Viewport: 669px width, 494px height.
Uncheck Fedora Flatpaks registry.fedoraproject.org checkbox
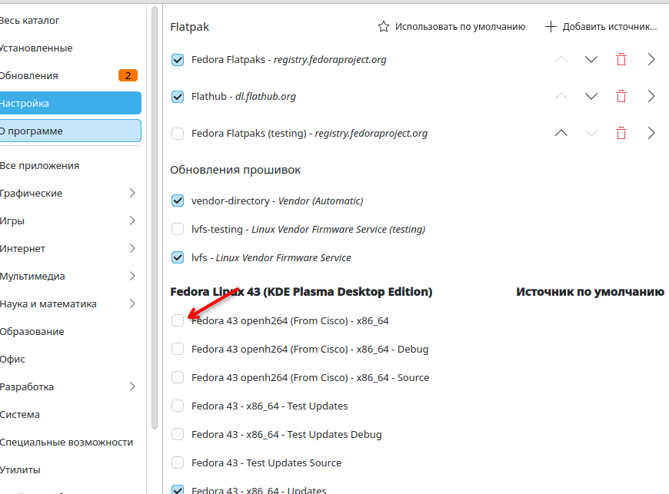(x=178, y=60)
